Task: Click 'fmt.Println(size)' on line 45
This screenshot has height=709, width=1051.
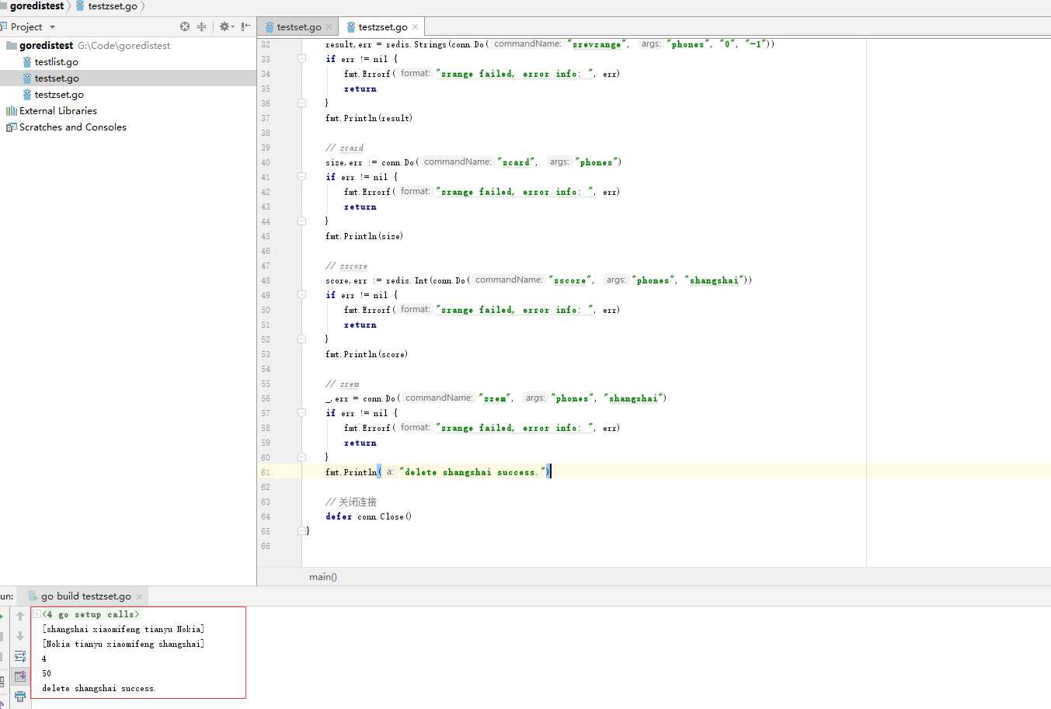Action: click(364, 236)
